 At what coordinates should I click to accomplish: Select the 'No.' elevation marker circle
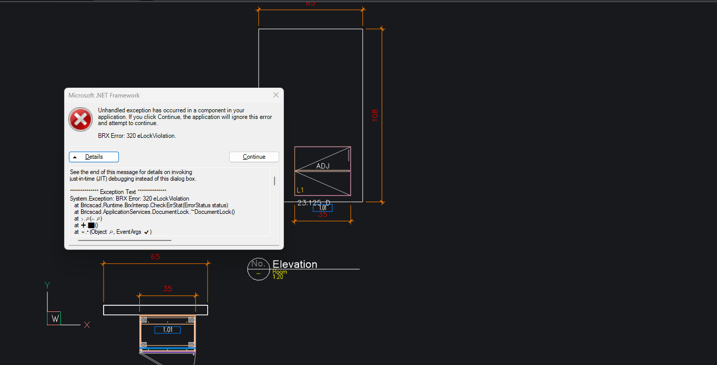(258, 269)
